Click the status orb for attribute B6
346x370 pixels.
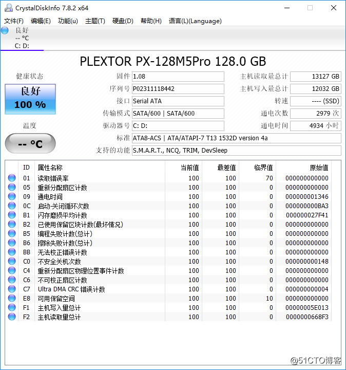coord(12,243)
